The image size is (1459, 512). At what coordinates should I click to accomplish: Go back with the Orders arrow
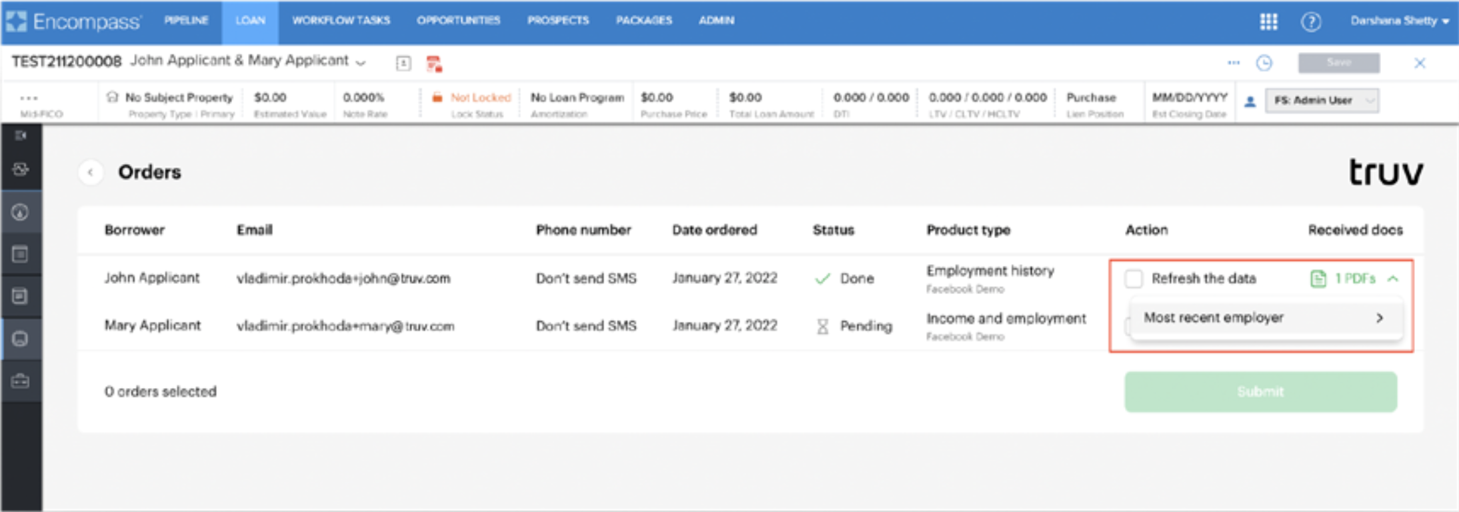[91, 172]
